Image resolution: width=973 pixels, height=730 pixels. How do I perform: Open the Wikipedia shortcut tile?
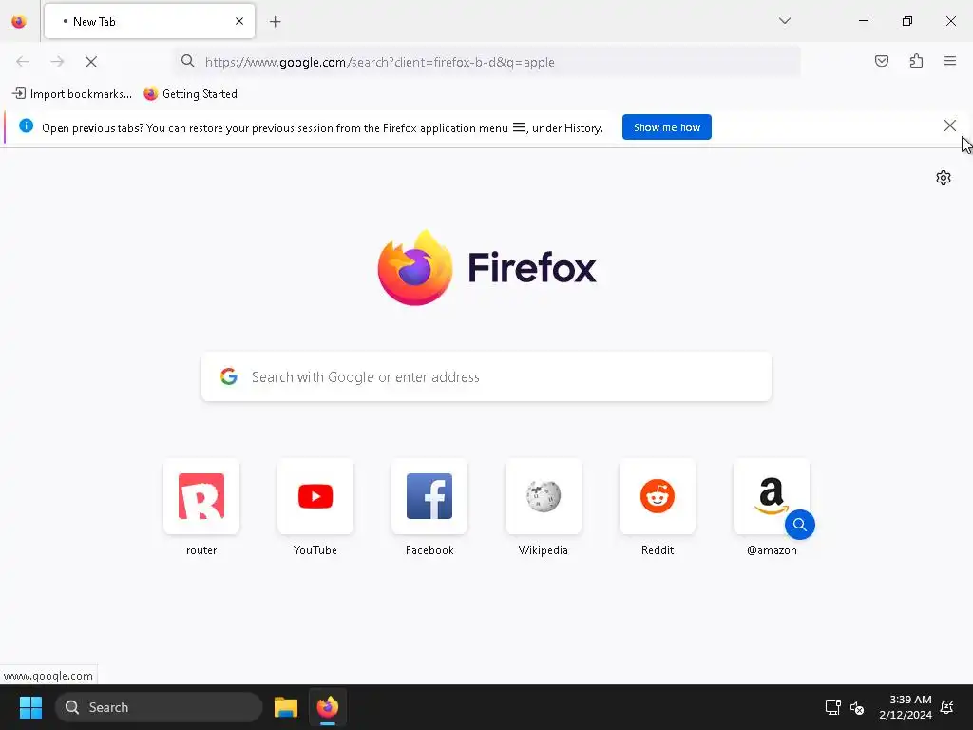coord(544,496)
